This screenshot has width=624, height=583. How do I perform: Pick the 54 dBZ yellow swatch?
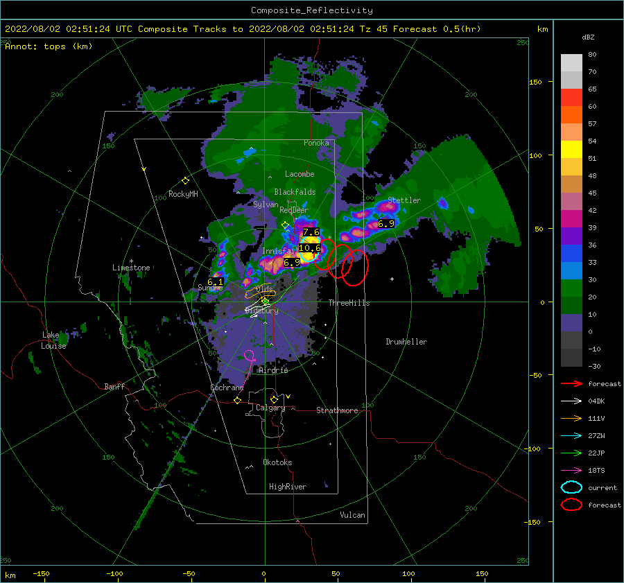[x=571, y=149]
